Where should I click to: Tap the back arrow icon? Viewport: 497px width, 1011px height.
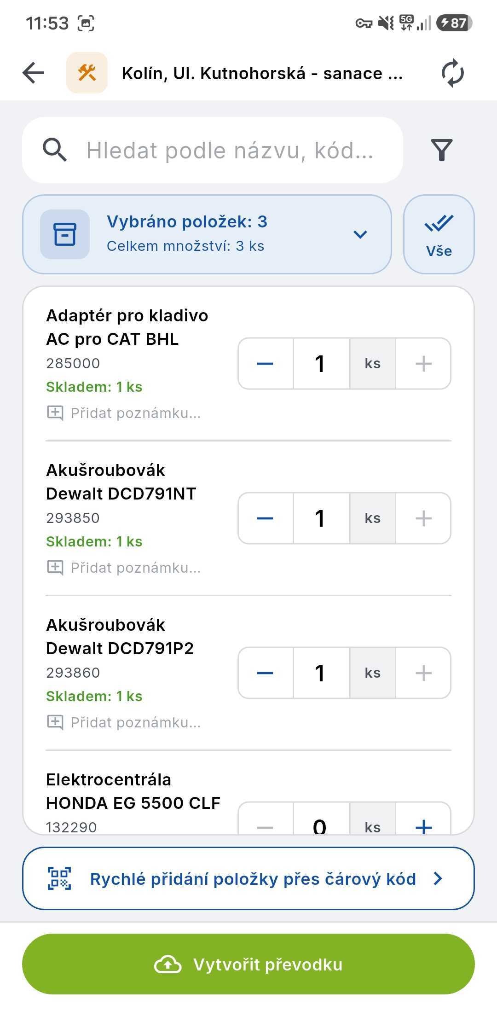(x=34, y=73)
